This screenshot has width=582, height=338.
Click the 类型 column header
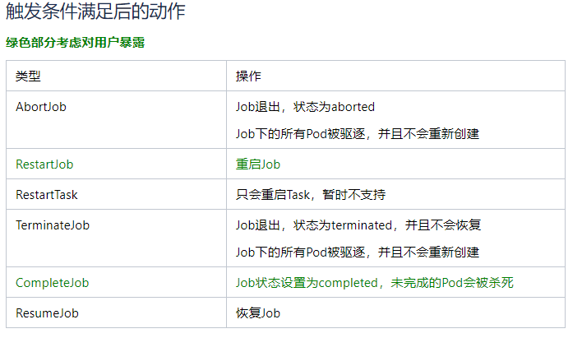click(x=28, y=76)
